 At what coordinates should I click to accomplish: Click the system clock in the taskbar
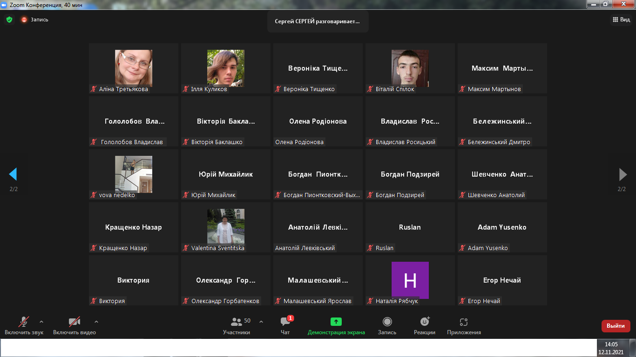click(611, 348)
